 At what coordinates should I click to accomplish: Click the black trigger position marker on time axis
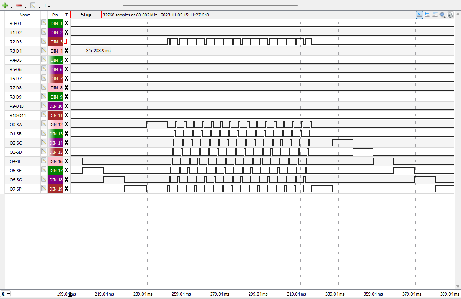coord(70,295)
